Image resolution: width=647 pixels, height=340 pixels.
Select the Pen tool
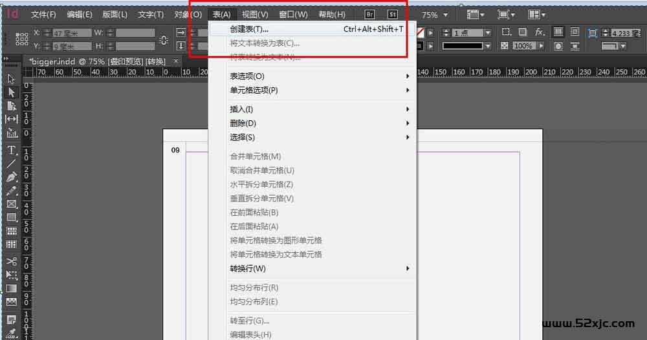(x=12, y=177)
